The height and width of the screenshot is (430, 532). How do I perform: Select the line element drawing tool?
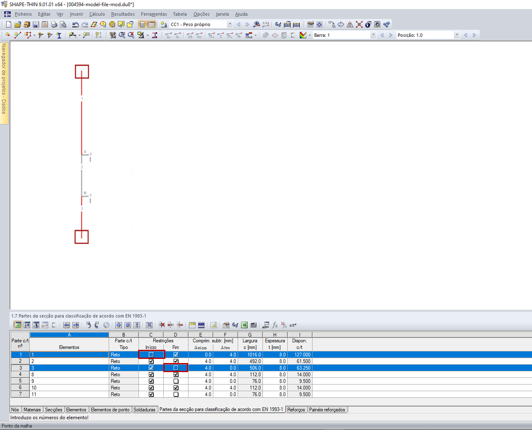pyautogui.click(x=18, y=35)
